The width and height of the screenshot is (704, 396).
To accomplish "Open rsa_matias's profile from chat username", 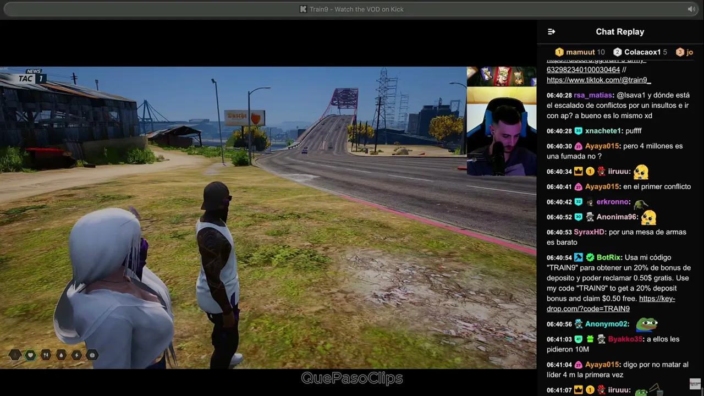I will click(593, 95).
